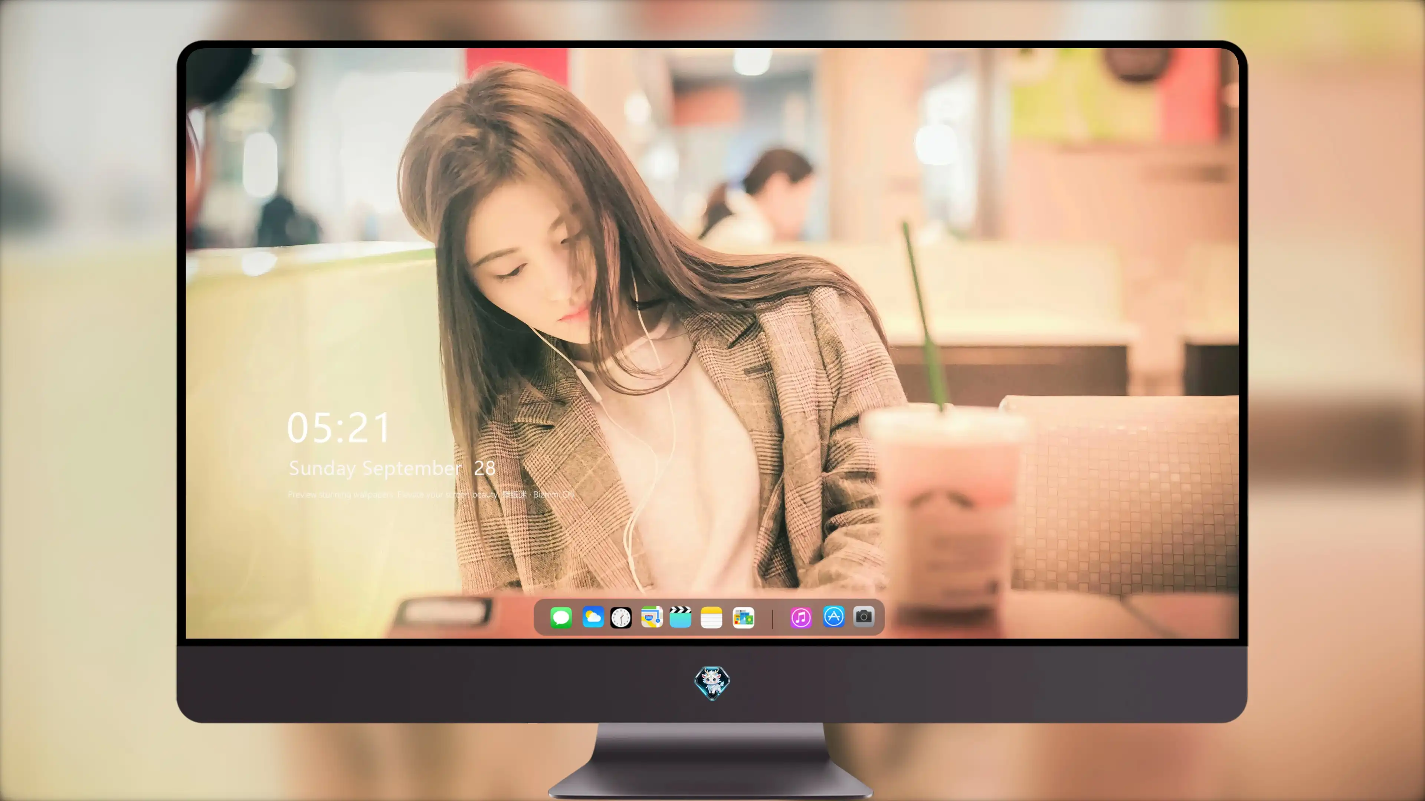This screenshot has width=1425, height=801.
Task: Open the Videos clapperboard app
Action: tap(681, 617)
